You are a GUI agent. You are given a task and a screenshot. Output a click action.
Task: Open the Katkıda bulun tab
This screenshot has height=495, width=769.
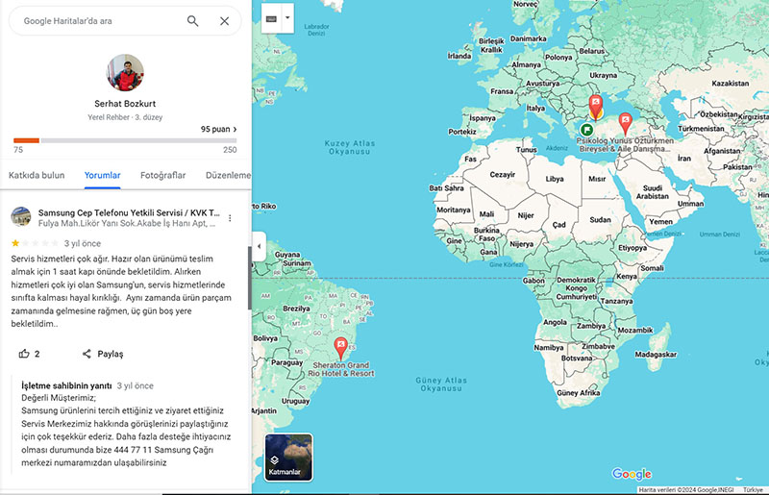(x=37, y=175)
